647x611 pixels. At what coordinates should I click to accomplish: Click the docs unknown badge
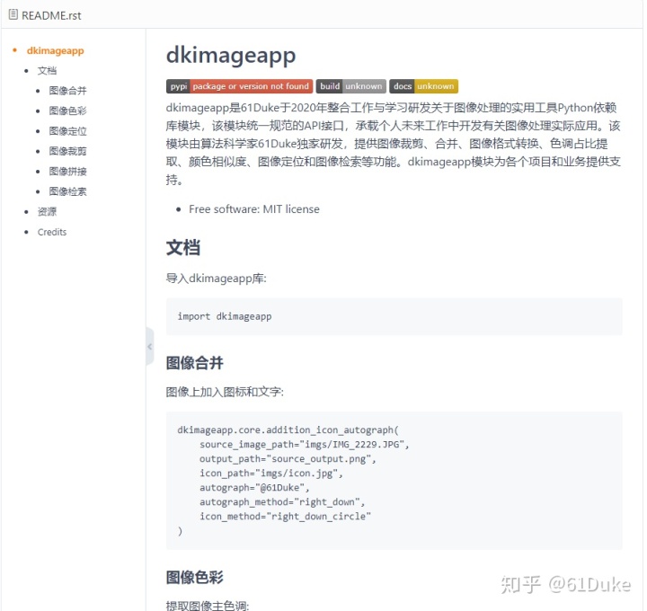tap(424, 86)
